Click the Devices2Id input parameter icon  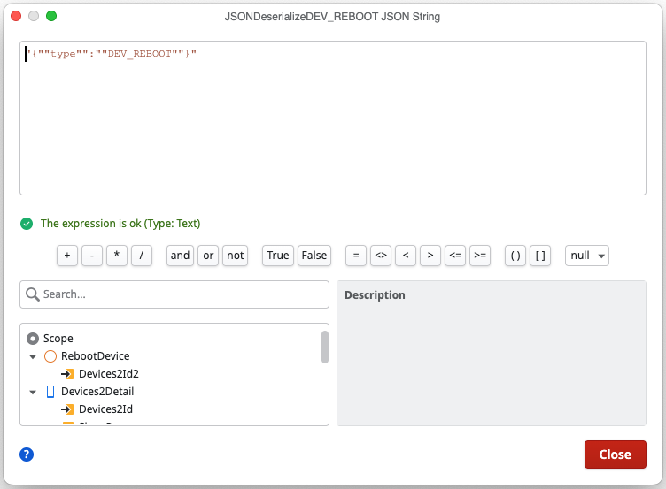pyautogui.click(x=67, y=409)
